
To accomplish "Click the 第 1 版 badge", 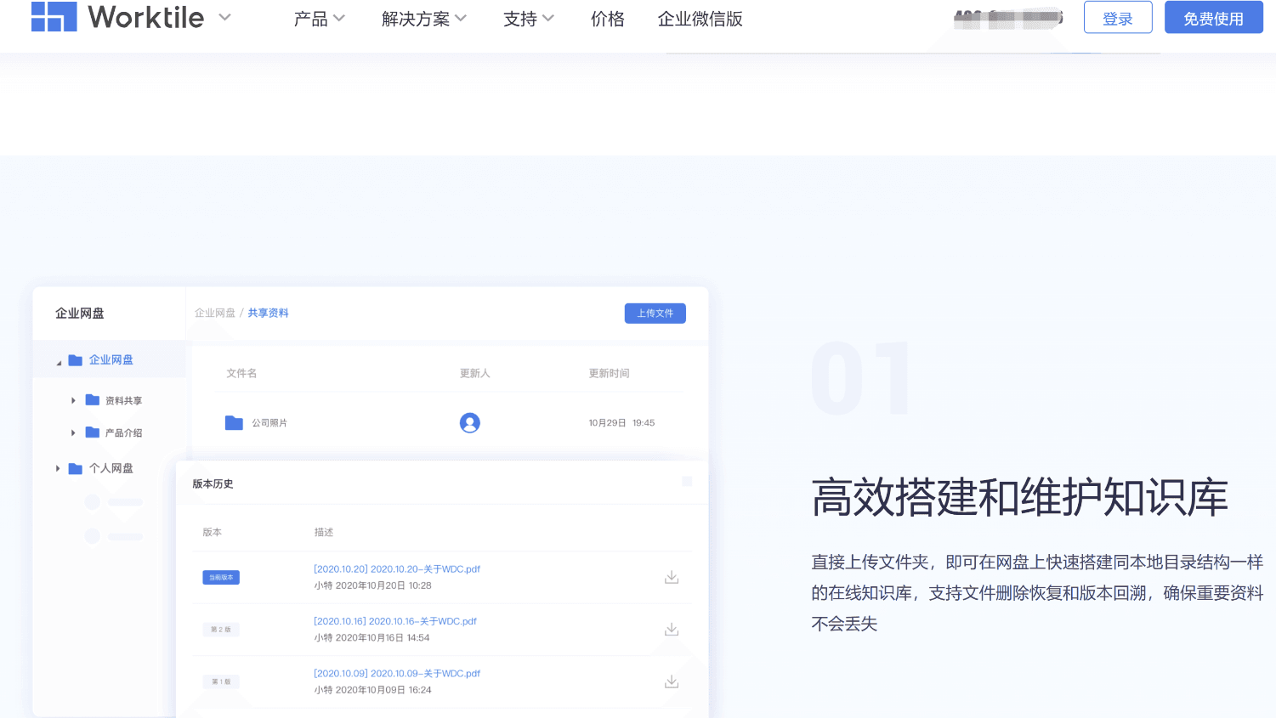I will click(x=221, y=681).
